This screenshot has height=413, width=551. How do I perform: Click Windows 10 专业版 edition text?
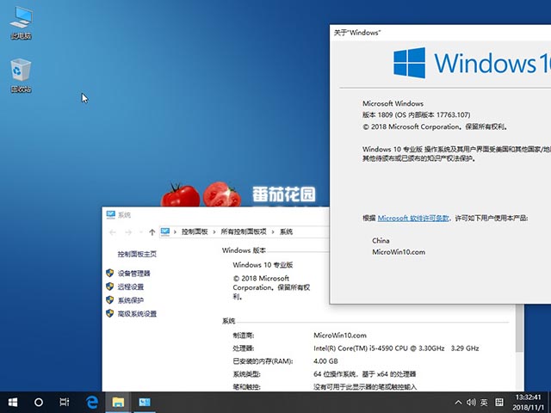tap(263, 265)
